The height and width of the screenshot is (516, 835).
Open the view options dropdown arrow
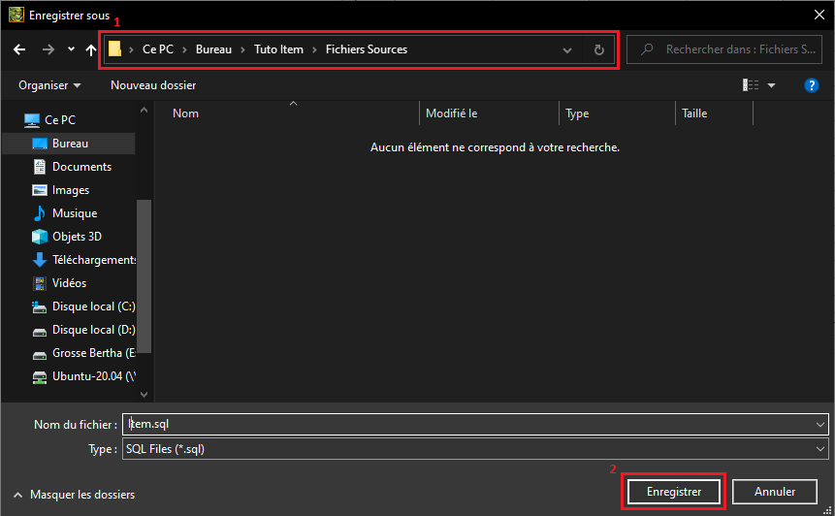771,85
